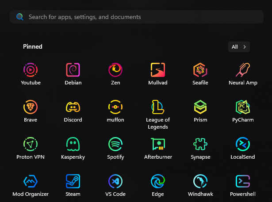Open the Synapse puzzle piece icon
272x202 pixels.
click(x=200, y=144)
